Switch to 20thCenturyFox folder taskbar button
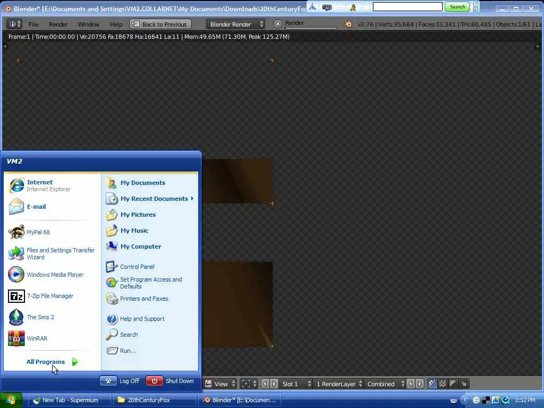The height and width of the screenshot is (408, 544). click(x=155, y=400)
